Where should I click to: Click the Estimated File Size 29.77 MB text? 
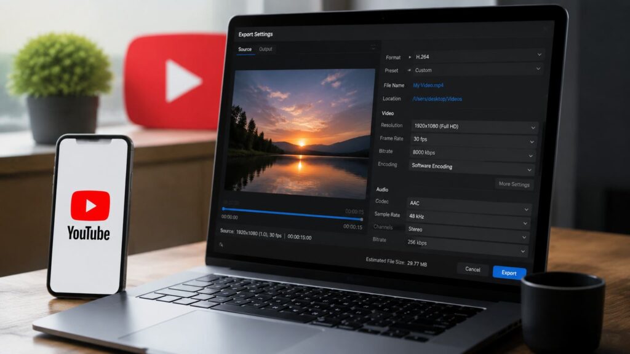pyautogui.click(x=396, y=262)
